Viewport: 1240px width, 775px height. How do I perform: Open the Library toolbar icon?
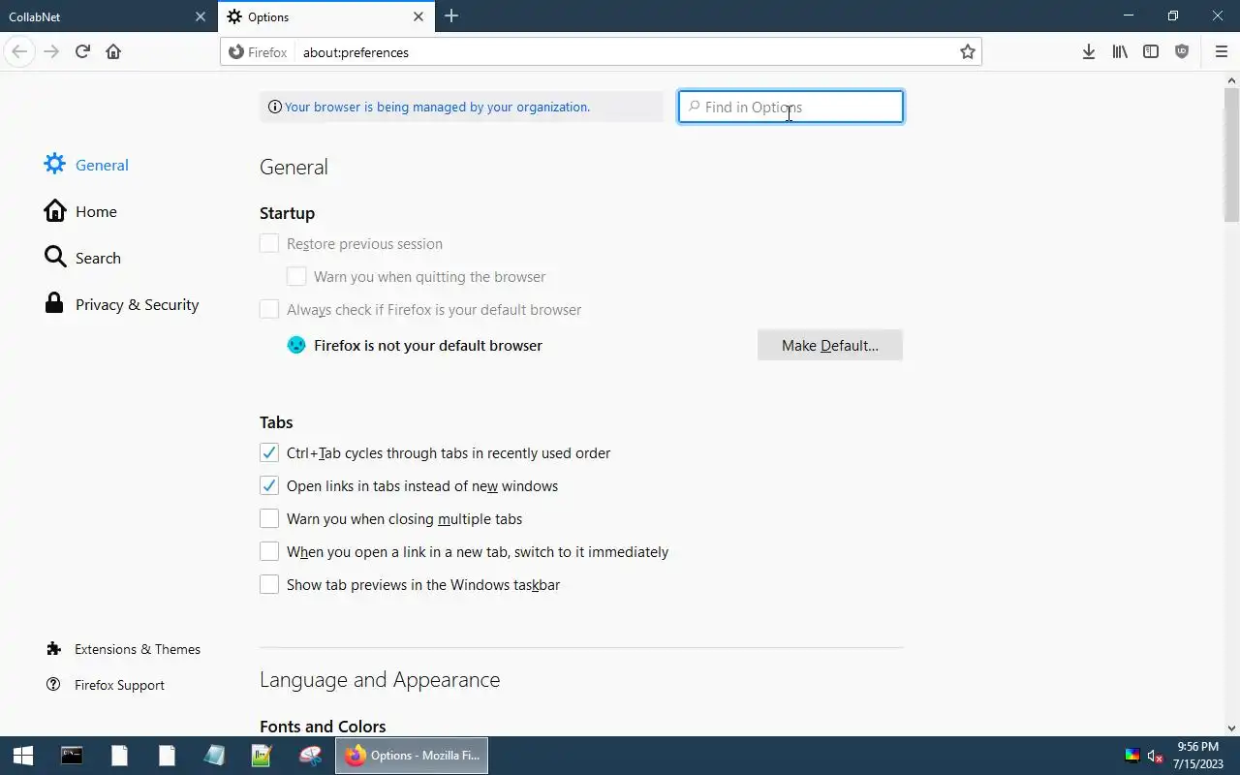[x=1120, y=51]
